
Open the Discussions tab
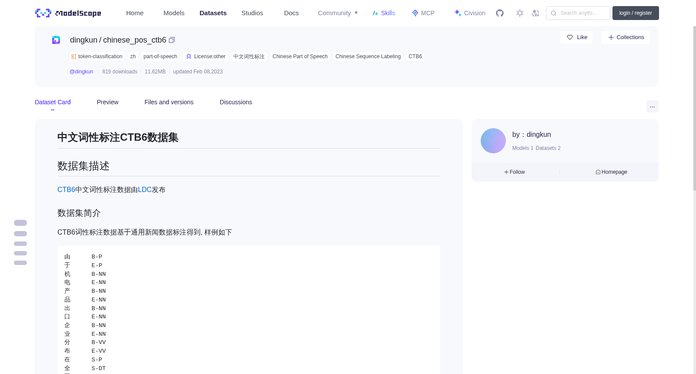[x=236, y=102]
